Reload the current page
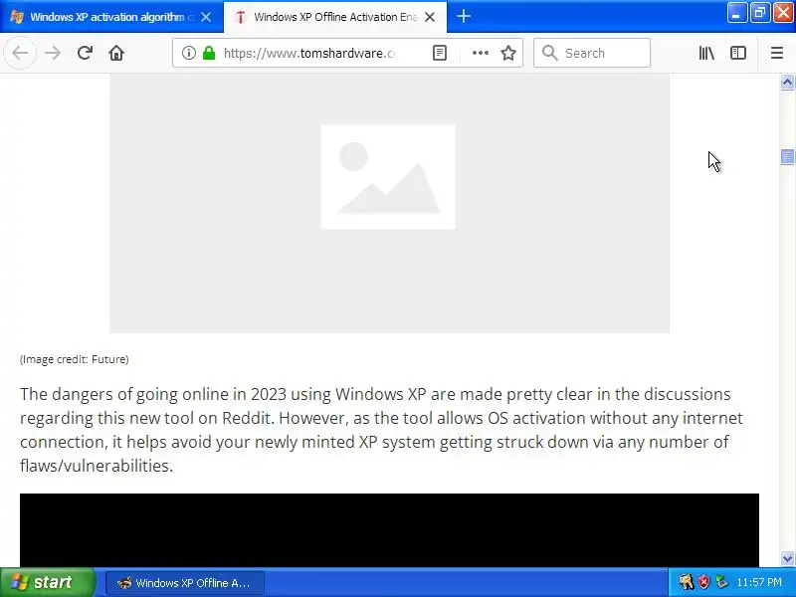 [x=85, y=53]
